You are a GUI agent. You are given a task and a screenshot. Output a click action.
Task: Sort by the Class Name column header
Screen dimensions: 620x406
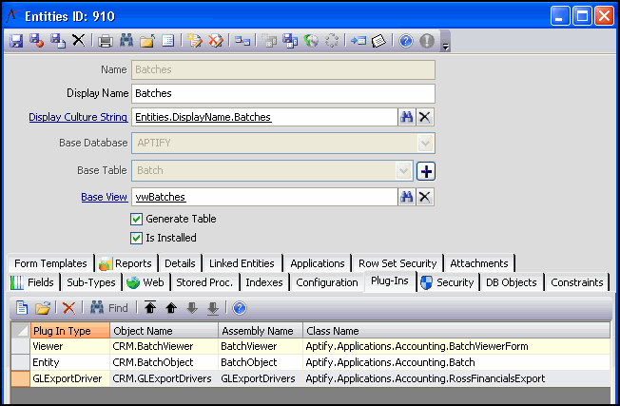(456, 331)
